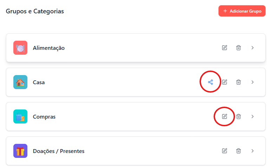Delete the Alimentação group
Screen dimensions: 267x167
pos(238,48)
